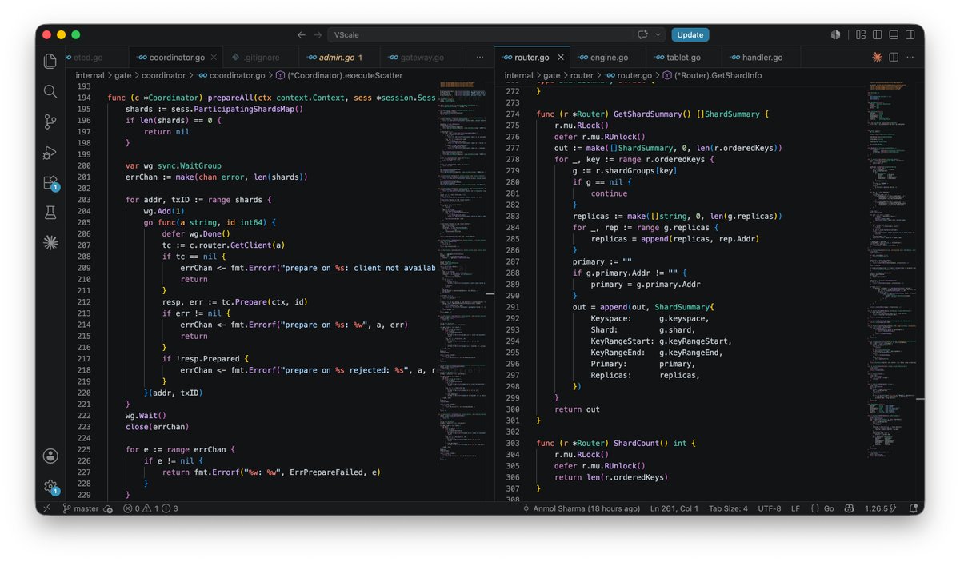The width and height of the screenshot is (960, 562).
Task: Select Tab Size: 4 indentation setting
Action: [x=728, y=508]
